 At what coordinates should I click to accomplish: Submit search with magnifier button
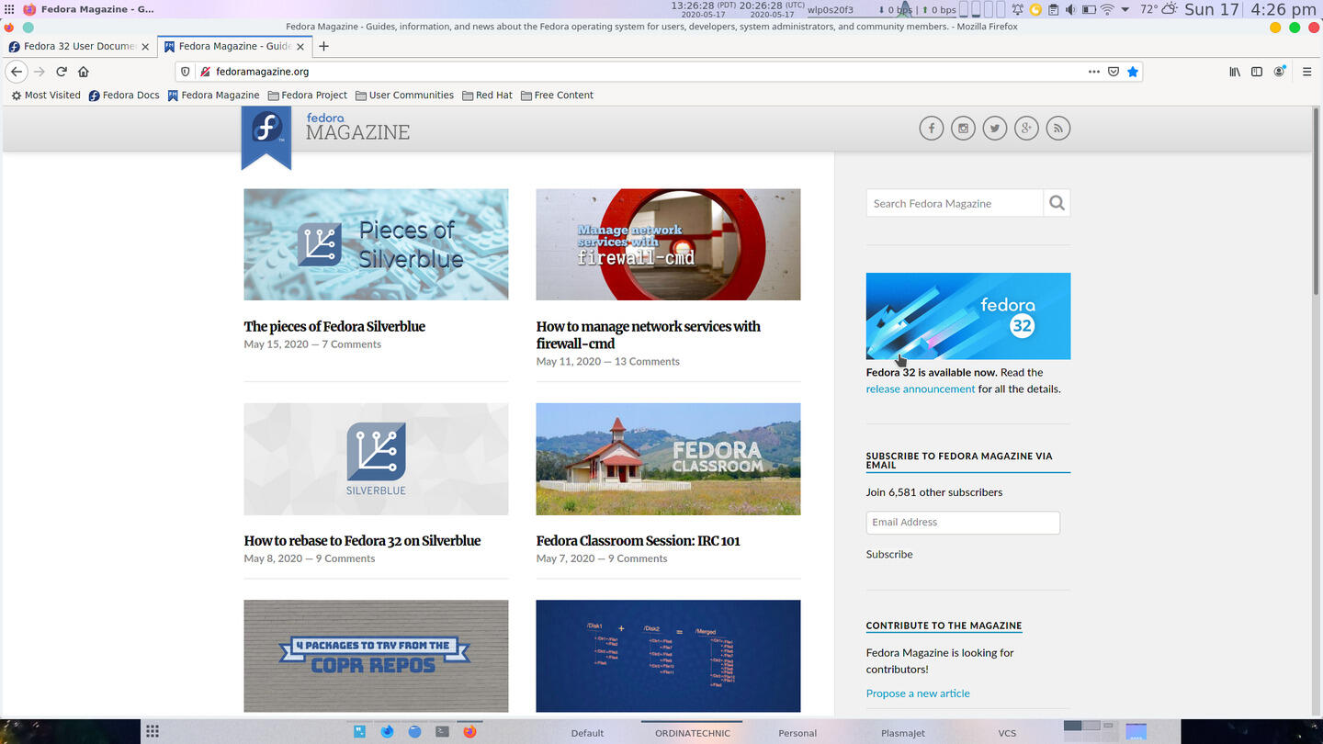coord(1057,203)
